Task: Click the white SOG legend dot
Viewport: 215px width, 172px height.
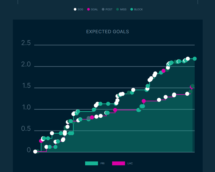Action: (75, 9)
